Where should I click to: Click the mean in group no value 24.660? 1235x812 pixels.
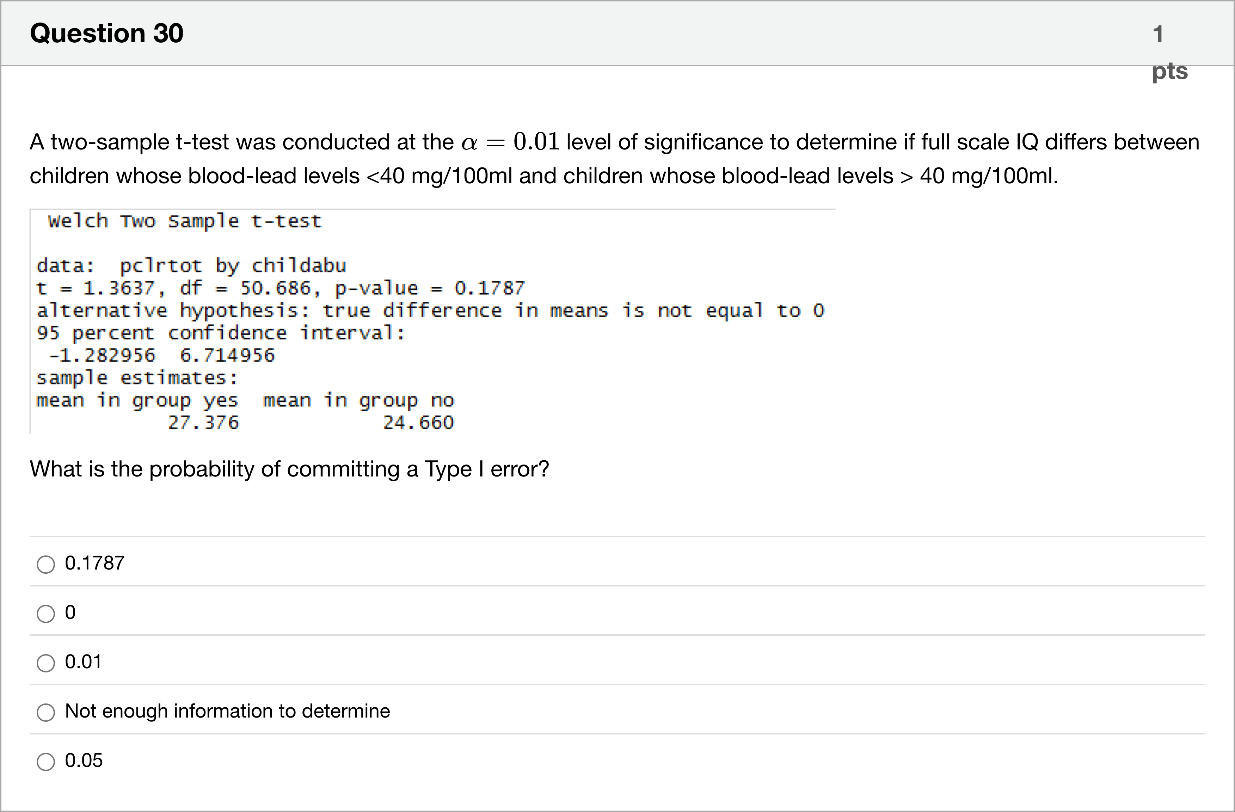coord(418,423)
